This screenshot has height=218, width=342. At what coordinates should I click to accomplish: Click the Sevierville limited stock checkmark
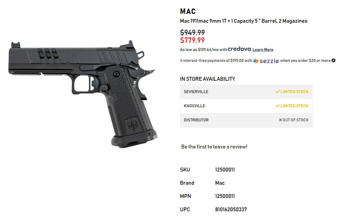tap(278, 92)
